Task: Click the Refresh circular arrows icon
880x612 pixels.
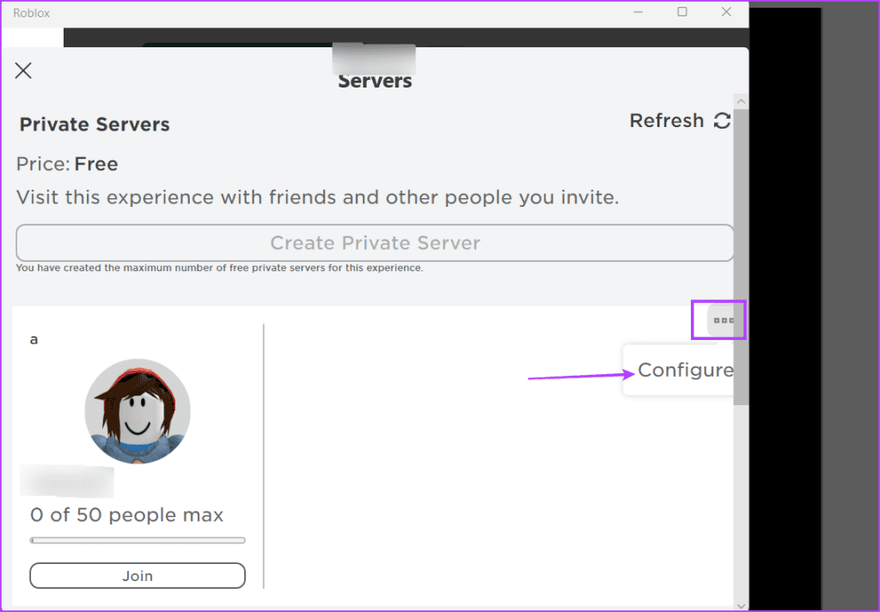Action: click(x=722, y=120)
